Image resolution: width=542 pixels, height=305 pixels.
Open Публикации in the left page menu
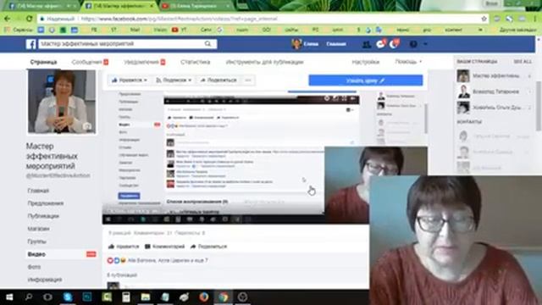pyautogui.click(x=43, y=216)
